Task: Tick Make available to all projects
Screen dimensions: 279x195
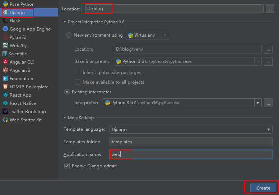Action: coord(78,82)
